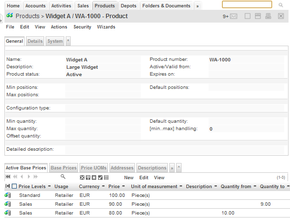Image resolution: width=290 pixels, height=219 pixels.
Task: Click the magnifier icon in the prices toolbar
Action: click(63, 177)
